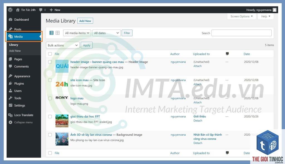
Task: Open the comments bubble in admin bar
Action: click(x=41, y=10)
